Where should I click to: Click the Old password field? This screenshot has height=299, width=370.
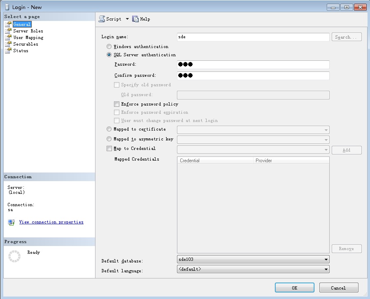point(253,95)
